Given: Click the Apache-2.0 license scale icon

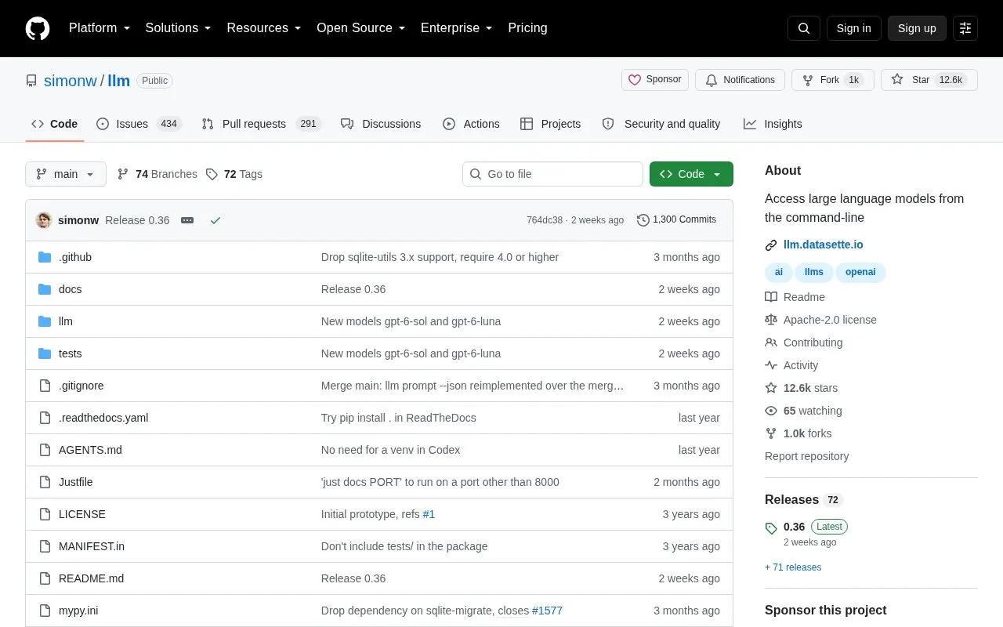Looking at the screenshot, I should [x=771, y=320].
